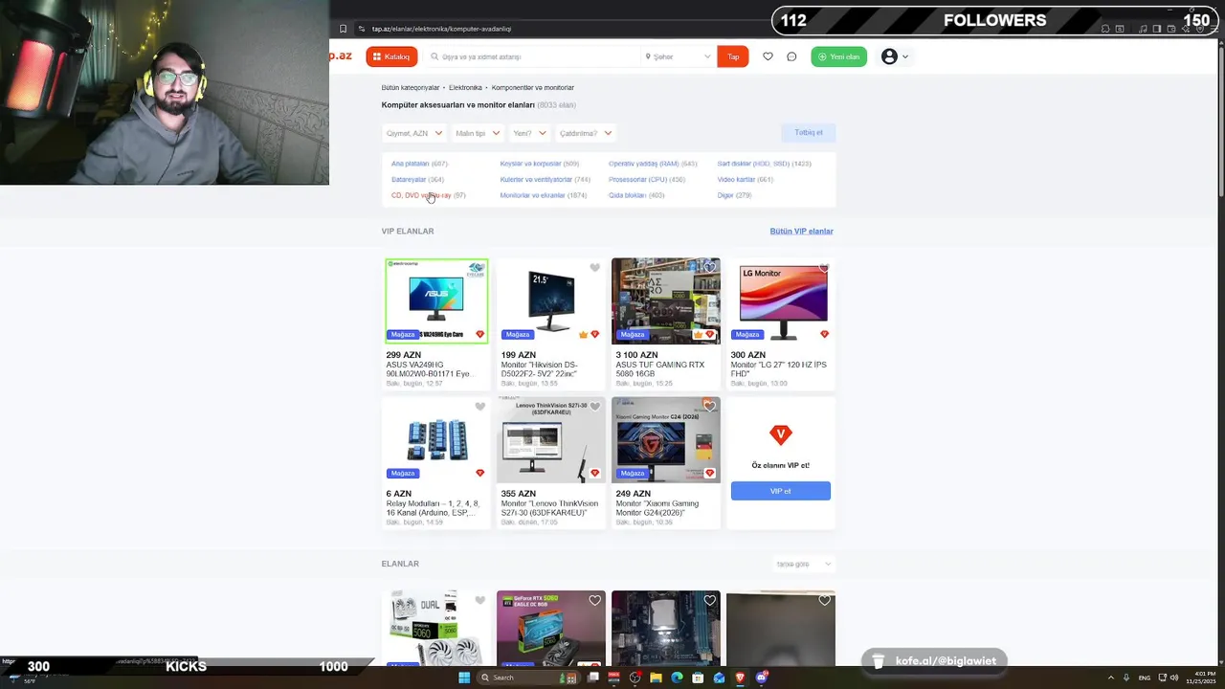Open favorites heart icon in header
The width and height of the screenshot is (1225, 689).
pos(768,56)
